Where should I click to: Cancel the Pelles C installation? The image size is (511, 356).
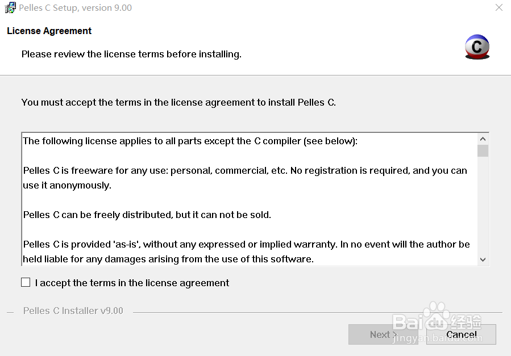point(462,334)
